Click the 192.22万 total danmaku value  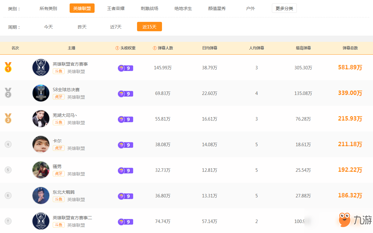pyautogui.click(x=350, y=170)
